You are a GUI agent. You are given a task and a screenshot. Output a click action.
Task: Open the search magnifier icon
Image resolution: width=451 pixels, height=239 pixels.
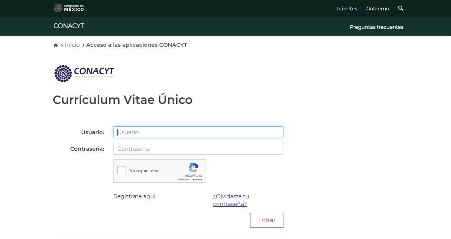[x=401, y=8]
